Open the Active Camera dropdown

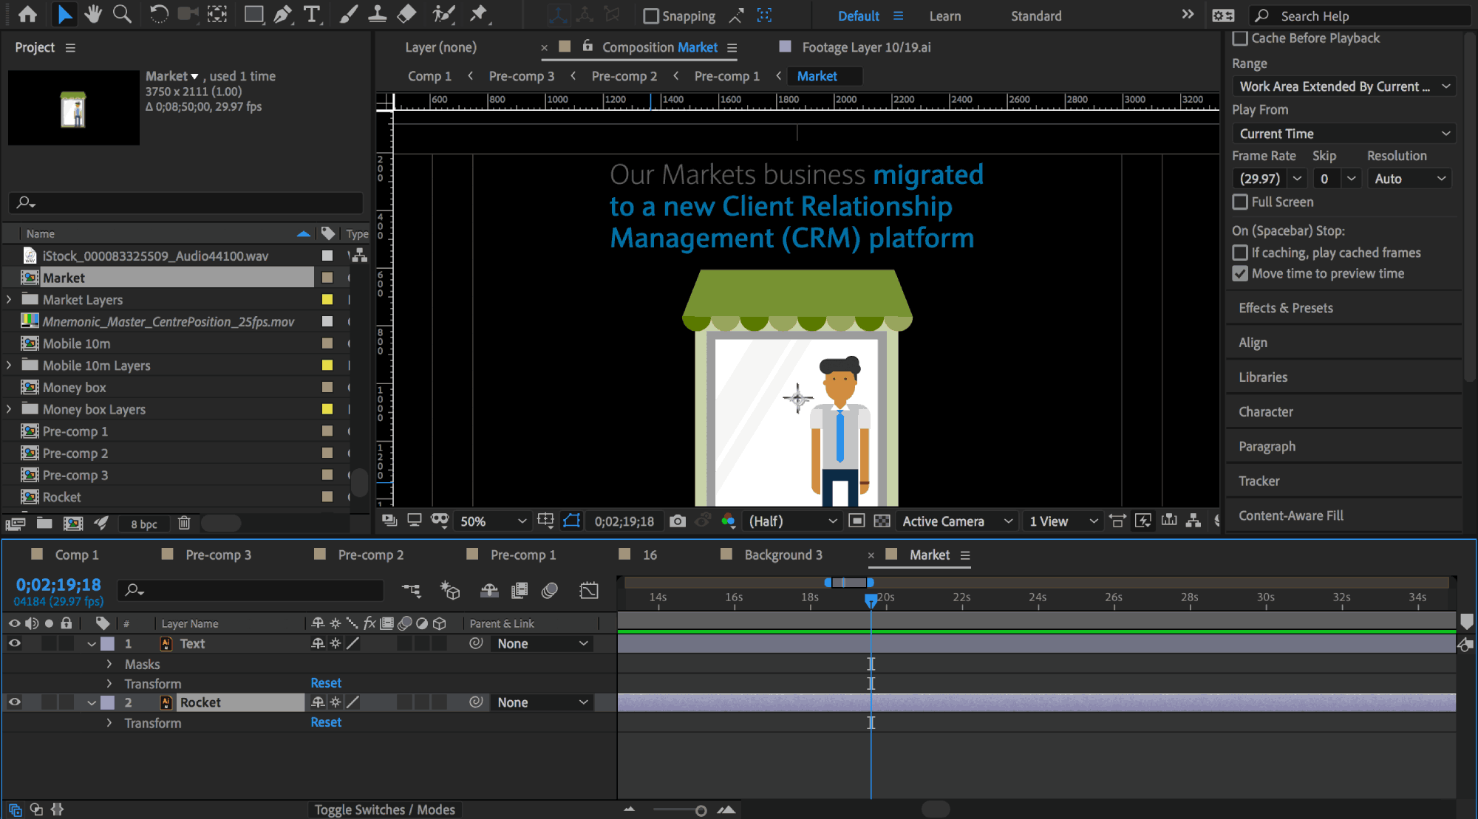click(957, 521)
